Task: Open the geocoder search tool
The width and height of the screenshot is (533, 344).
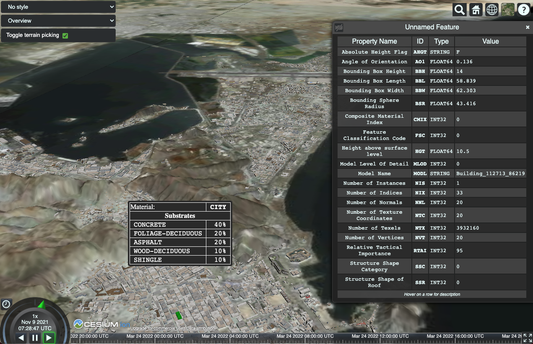Action: [459, 9]
